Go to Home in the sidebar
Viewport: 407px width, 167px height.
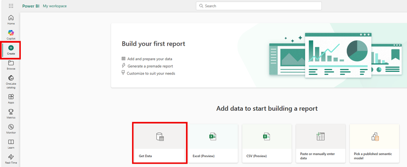[x=11, y=20]
